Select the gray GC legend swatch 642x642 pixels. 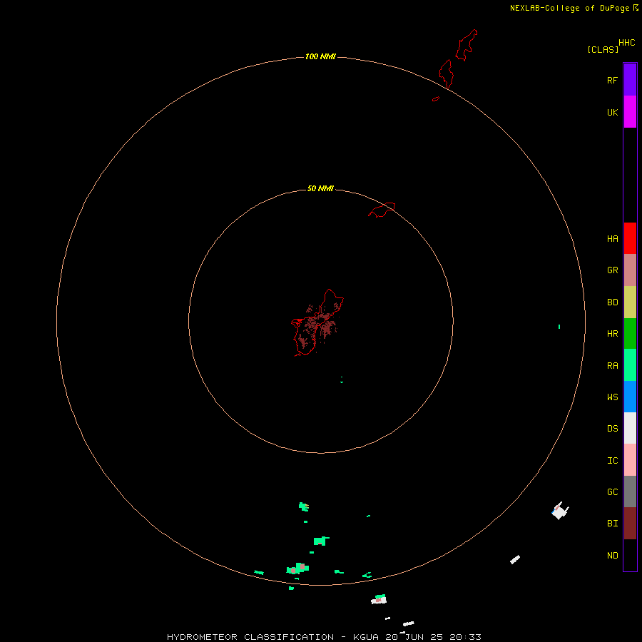pyautogui.click(x=630, y=491)
